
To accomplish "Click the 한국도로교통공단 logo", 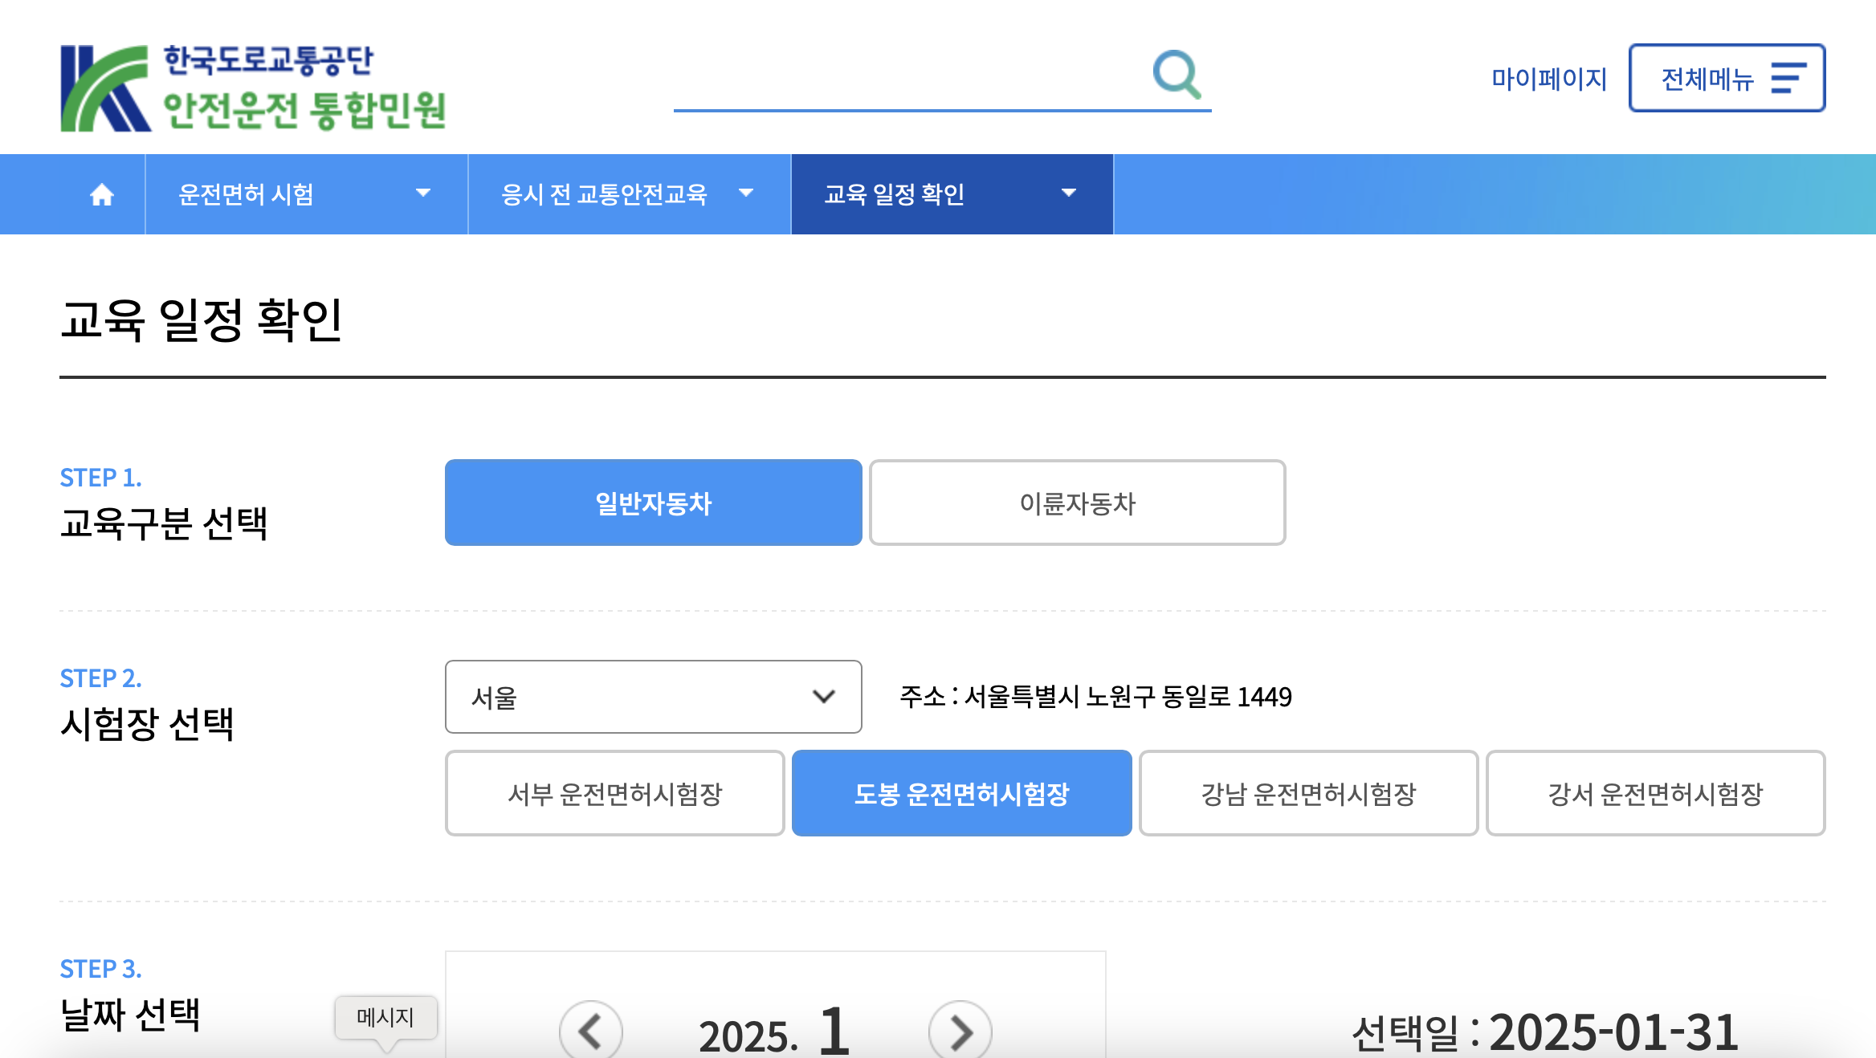I will 252,87.
